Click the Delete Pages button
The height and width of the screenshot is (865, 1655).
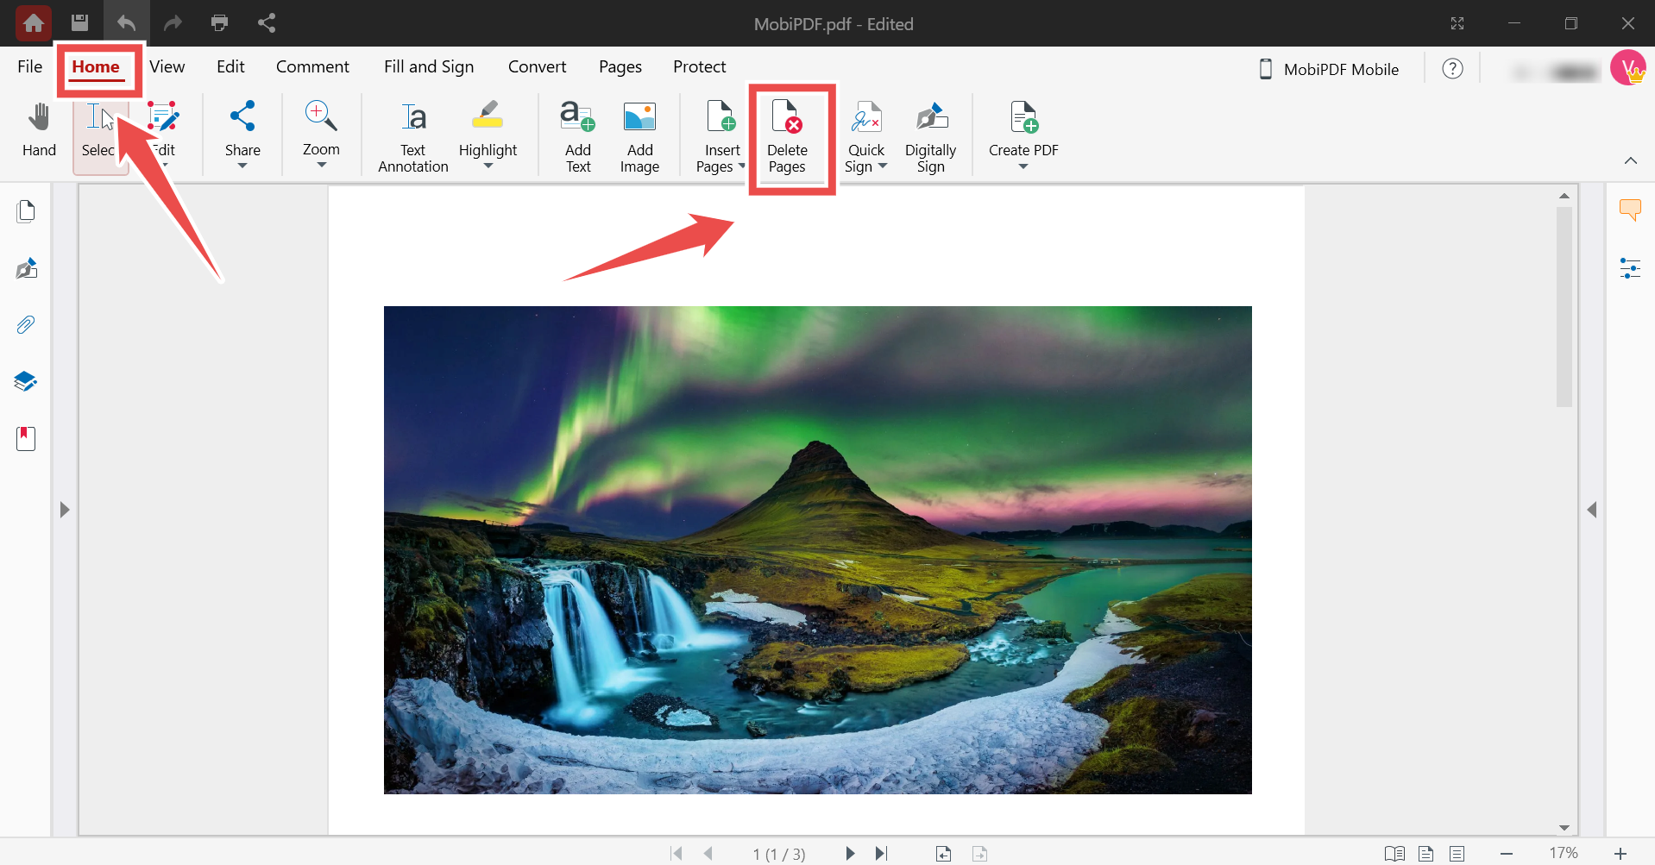pos(787,136)
